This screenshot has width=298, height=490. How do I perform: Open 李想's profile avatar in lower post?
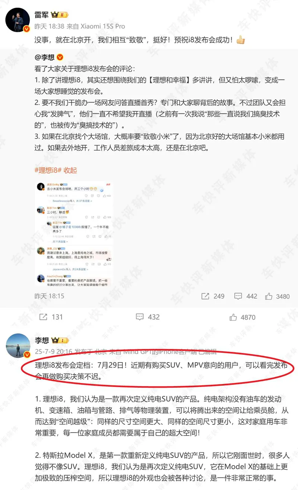(18, 346)
